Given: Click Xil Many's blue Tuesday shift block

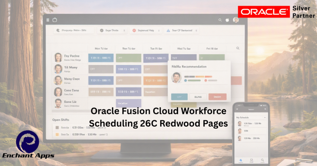Looking at the screenshot, I should (128, 69).
